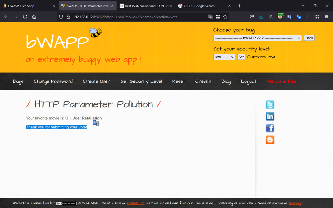
Task: Go back to previous page
Action: pos(6,17)
